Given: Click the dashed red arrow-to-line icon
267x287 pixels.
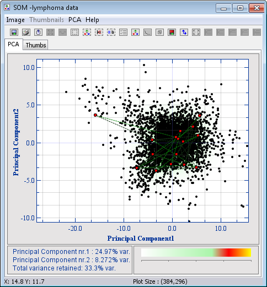Looking at the screenshot, I should point(99,33).
